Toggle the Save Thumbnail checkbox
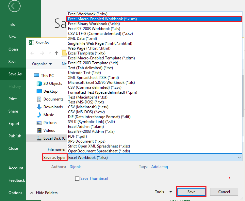This screenshot has height=201, width=245. click(x=77, y=178)
